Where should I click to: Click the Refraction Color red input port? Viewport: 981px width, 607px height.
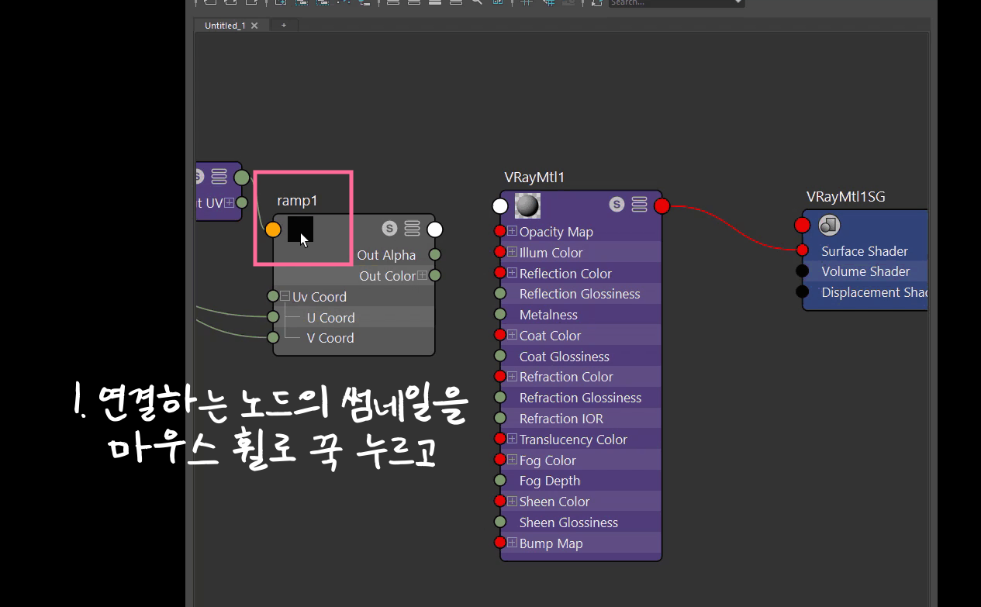[500, 376]
